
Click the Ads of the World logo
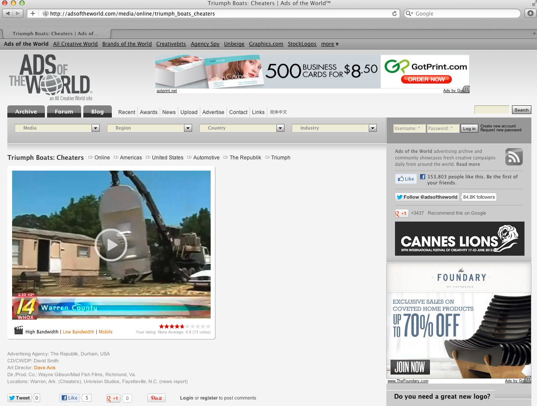point(51,78)
